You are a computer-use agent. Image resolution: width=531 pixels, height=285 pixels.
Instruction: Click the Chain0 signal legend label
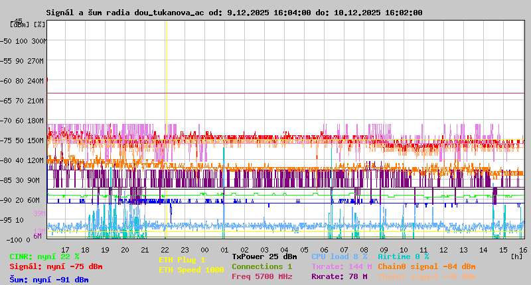(x=426, y=266)
